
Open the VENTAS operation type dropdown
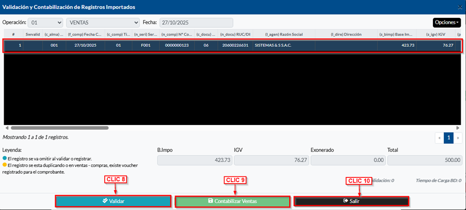(x=103, y=23)
